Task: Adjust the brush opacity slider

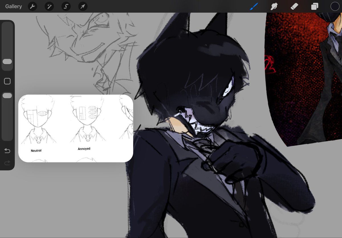Action: 7,95
